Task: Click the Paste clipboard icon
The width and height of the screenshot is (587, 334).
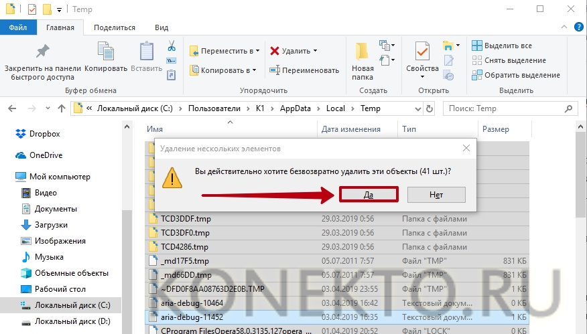Action: point(146,52)
